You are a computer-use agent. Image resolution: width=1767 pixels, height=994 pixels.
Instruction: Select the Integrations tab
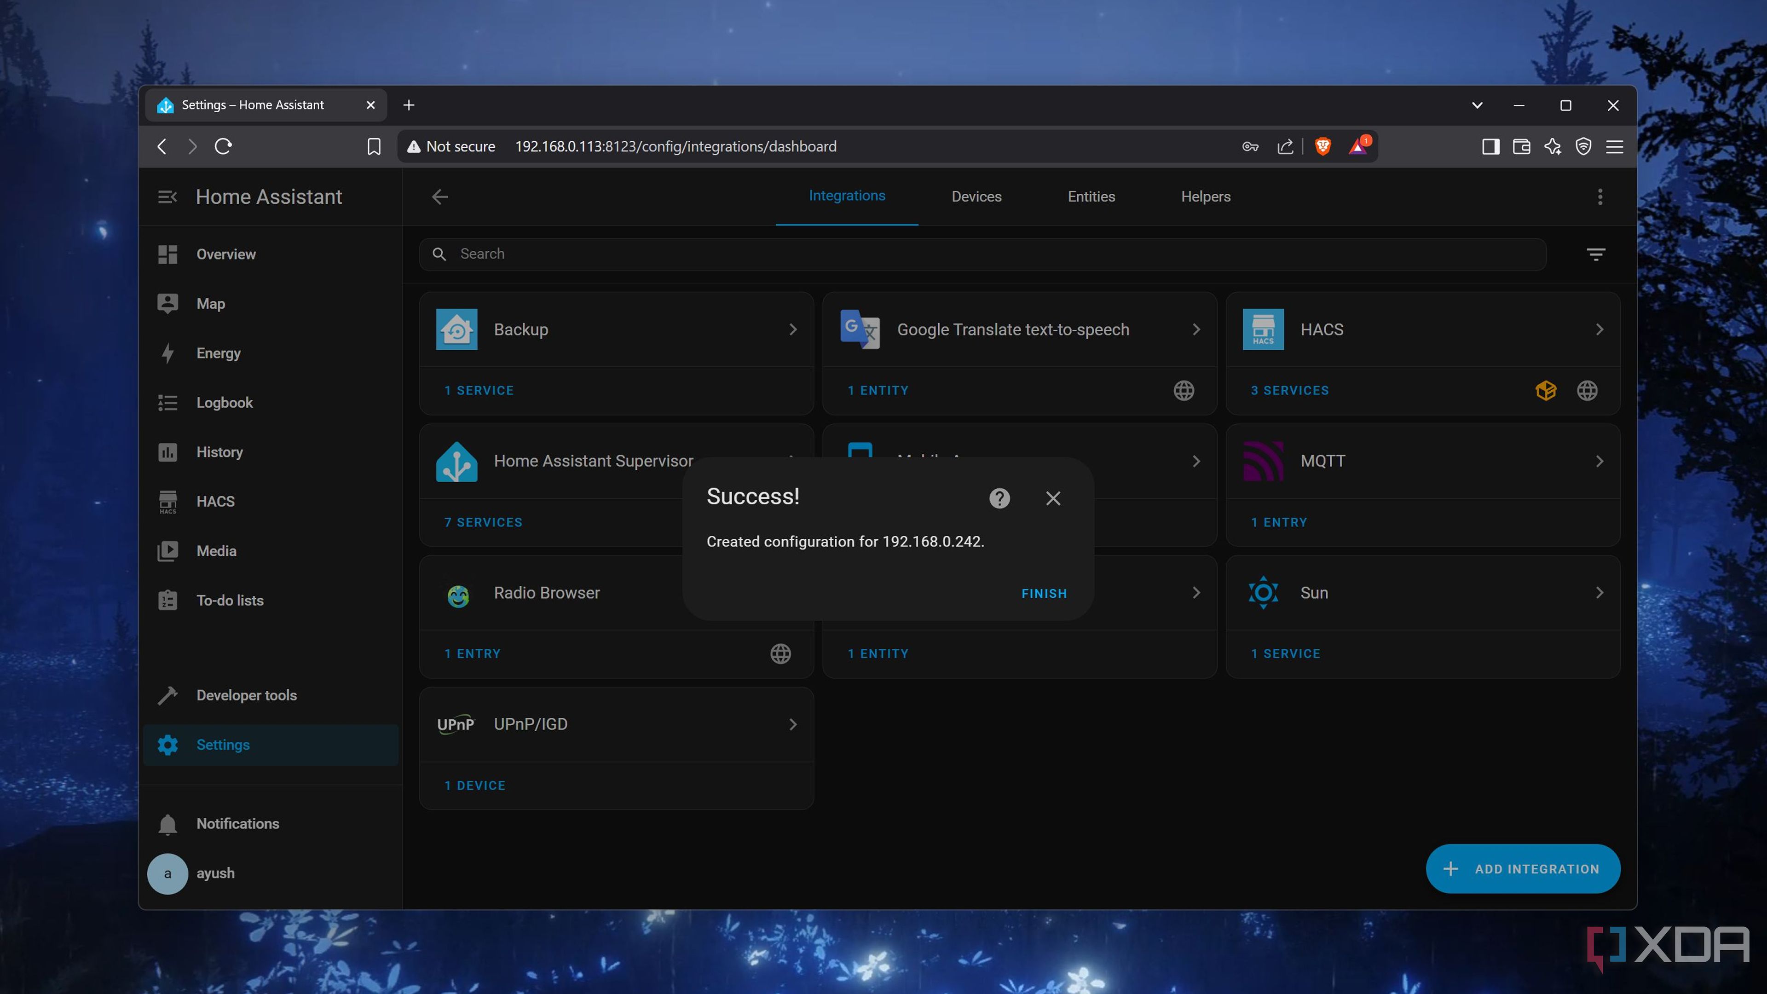(847, 196)
